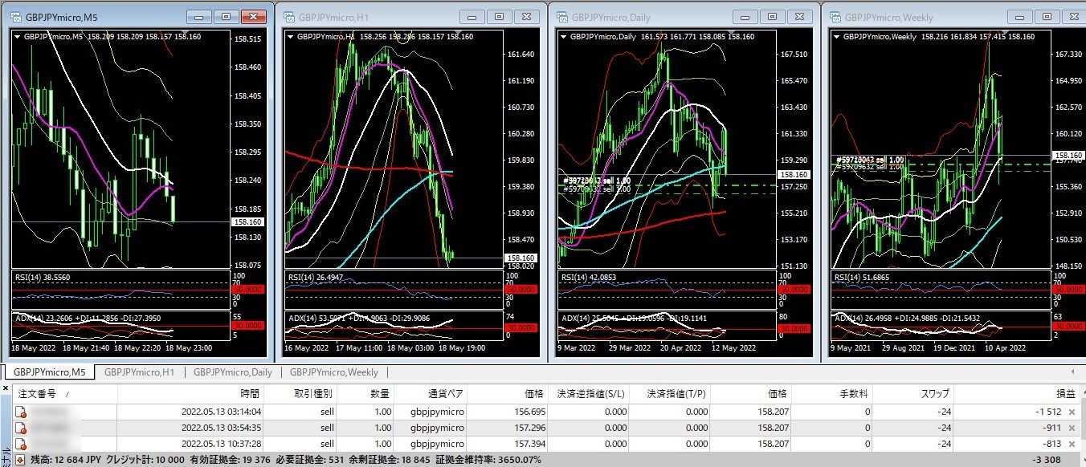Image resolution: width=1086 pixels, height=467 pixels.
Task: Open the M5 chart's one-click trading triangle
Action: click(18, 36)
